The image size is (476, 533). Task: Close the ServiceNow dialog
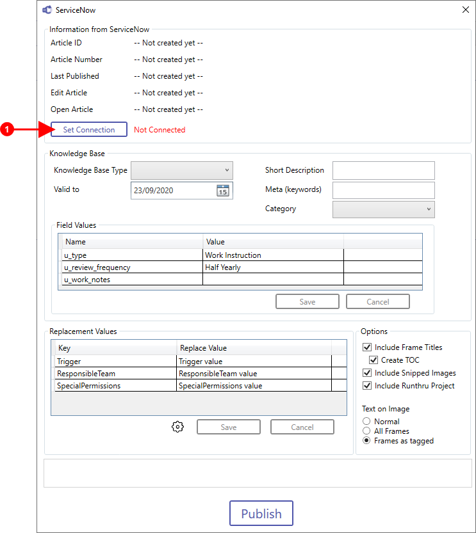466,10
